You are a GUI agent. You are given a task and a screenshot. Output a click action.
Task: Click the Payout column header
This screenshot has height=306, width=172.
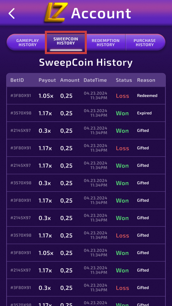[47, 80]
